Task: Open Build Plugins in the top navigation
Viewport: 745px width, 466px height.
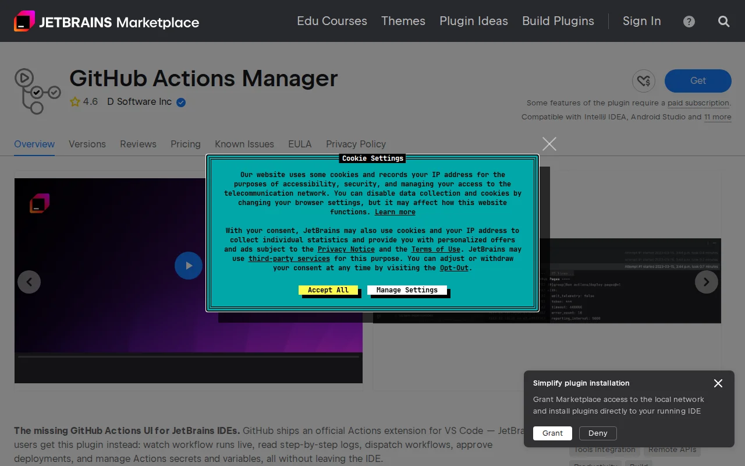Action: (558, 21)
